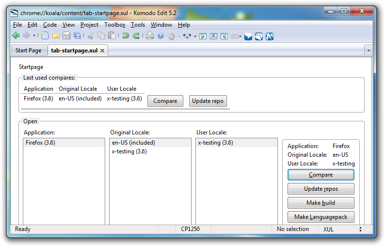Open the Project menu

pyautogui.click(x=89, y=25)
